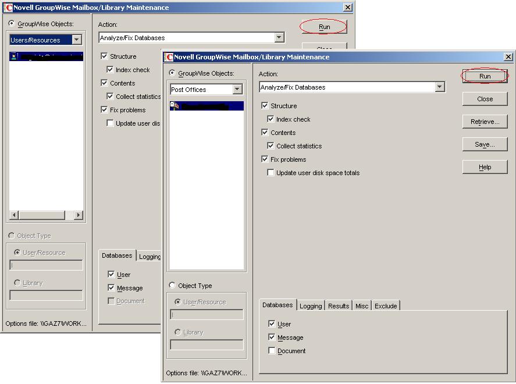
Task: Select GroupWise Objects radio in front window
Action: (172, 73)
